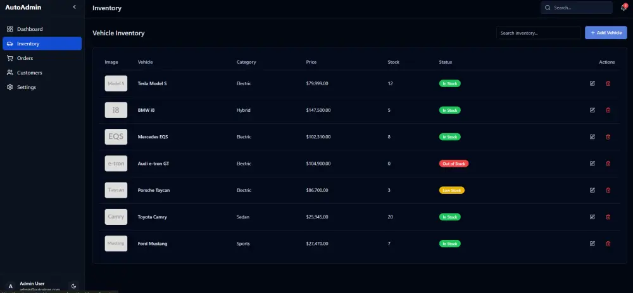Select the Ford Mustang name
This screenshot has width=633, height=293.
[x=152, y=244]
